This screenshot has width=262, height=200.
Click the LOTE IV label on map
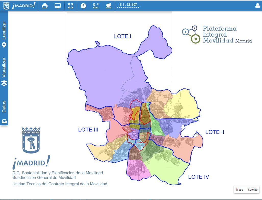coord(198,177)
